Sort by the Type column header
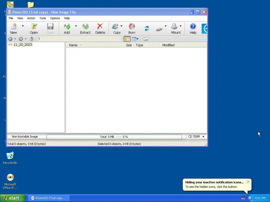270x202 pixels. [x=147, y=45]
